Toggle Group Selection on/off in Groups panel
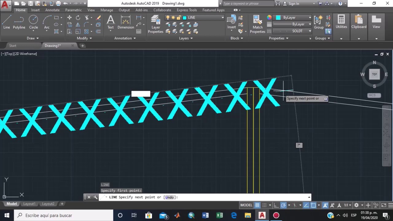Image resolution: width=393 pixels, height=221 pixels. [x=328, y=31]
